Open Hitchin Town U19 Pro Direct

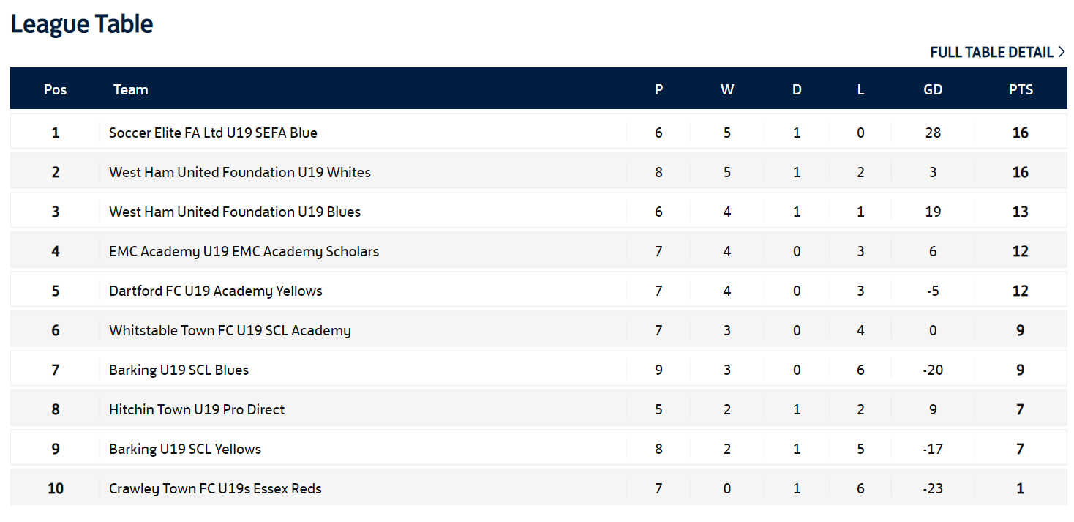pyautogui.click(x=197, y=409)
